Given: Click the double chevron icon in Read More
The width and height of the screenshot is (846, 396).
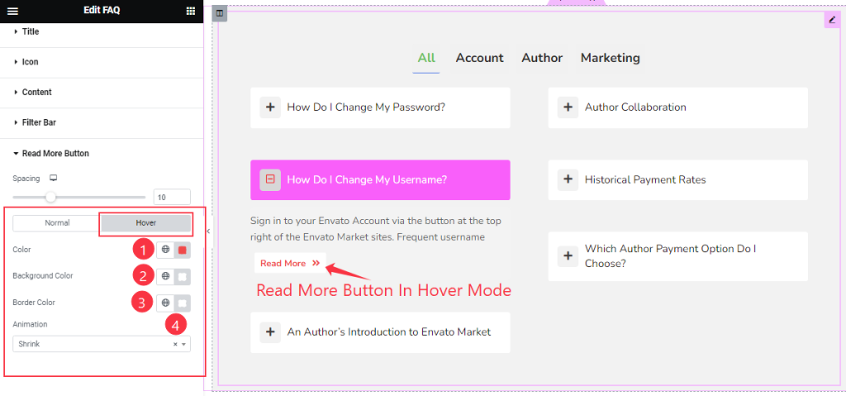Looking at the screenshot, I should (316, 263).
